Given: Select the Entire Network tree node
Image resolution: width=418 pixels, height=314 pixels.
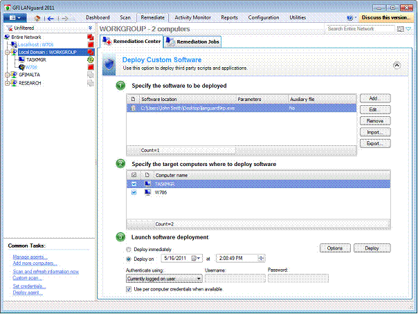Looking at the screenshot, I should click(x=26, y=37).
